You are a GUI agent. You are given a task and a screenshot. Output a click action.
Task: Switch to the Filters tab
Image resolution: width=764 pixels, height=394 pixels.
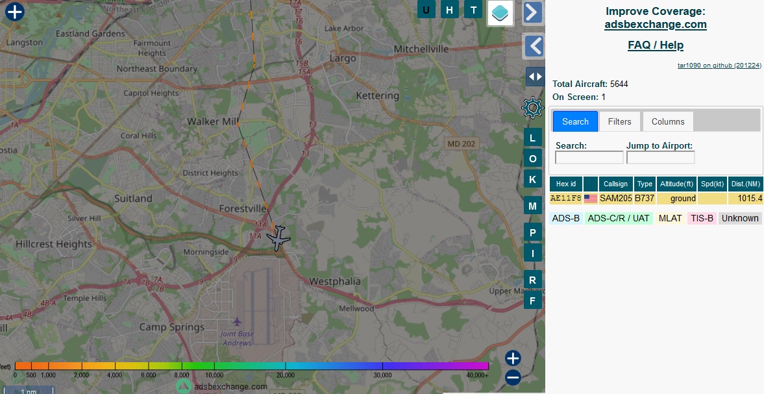tap(619, 121)
